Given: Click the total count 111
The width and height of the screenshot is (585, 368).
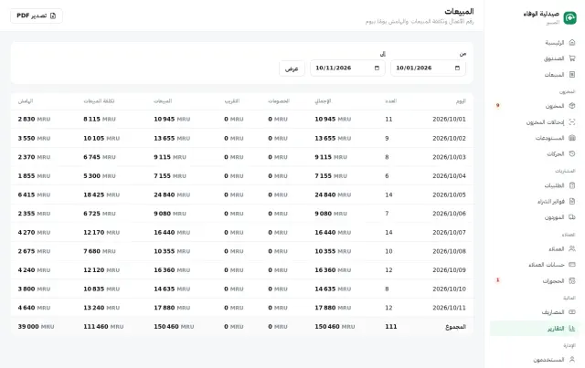Looking at the screenshot, I should 390,327.
